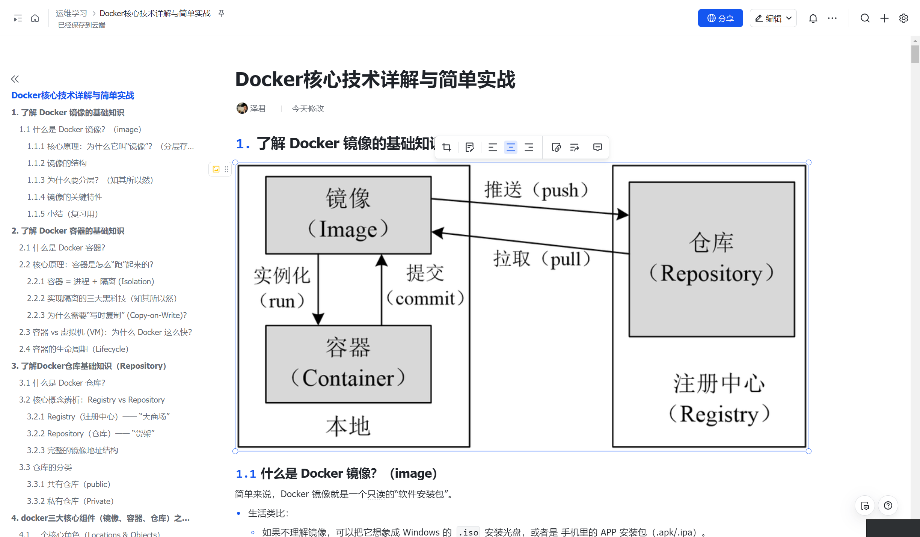Collapse the outline panel with double chevron

(15, 79)
